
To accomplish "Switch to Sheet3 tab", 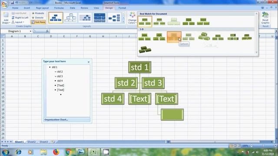I will click(x=43, y=142).
